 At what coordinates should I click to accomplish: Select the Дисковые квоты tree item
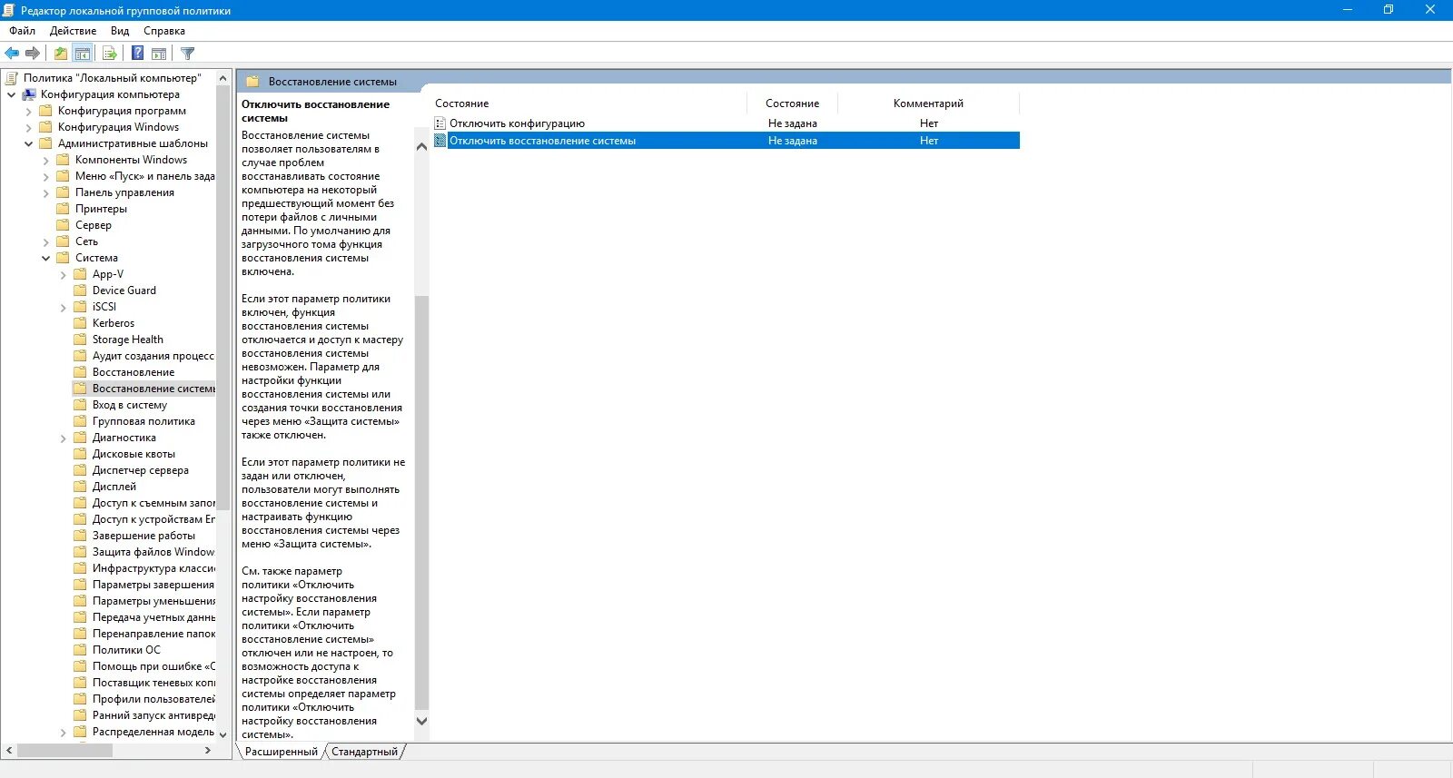tap(133, 454)
